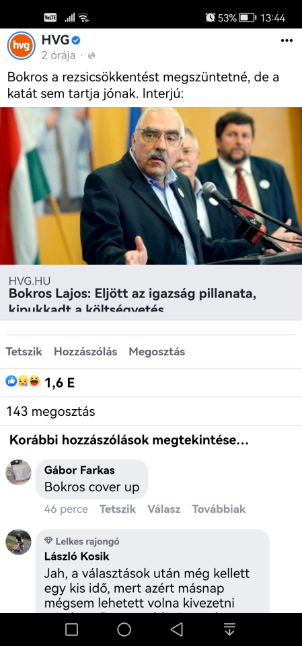Viewport: 302px width, 646px height.
Task: Like the post with Tetszik button
Action: 24,351
